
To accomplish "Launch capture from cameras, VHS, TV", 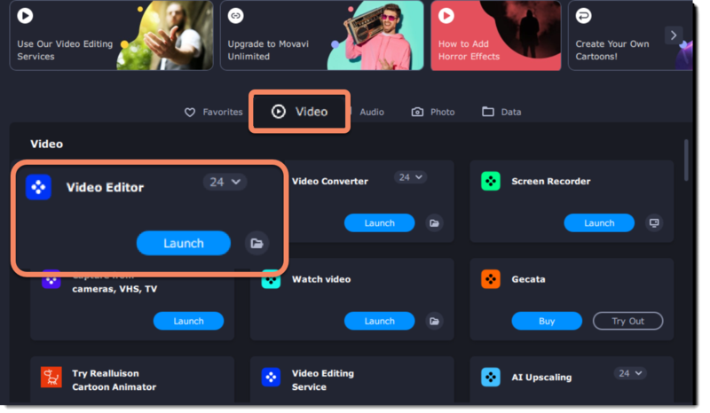I will coord(188,321).
